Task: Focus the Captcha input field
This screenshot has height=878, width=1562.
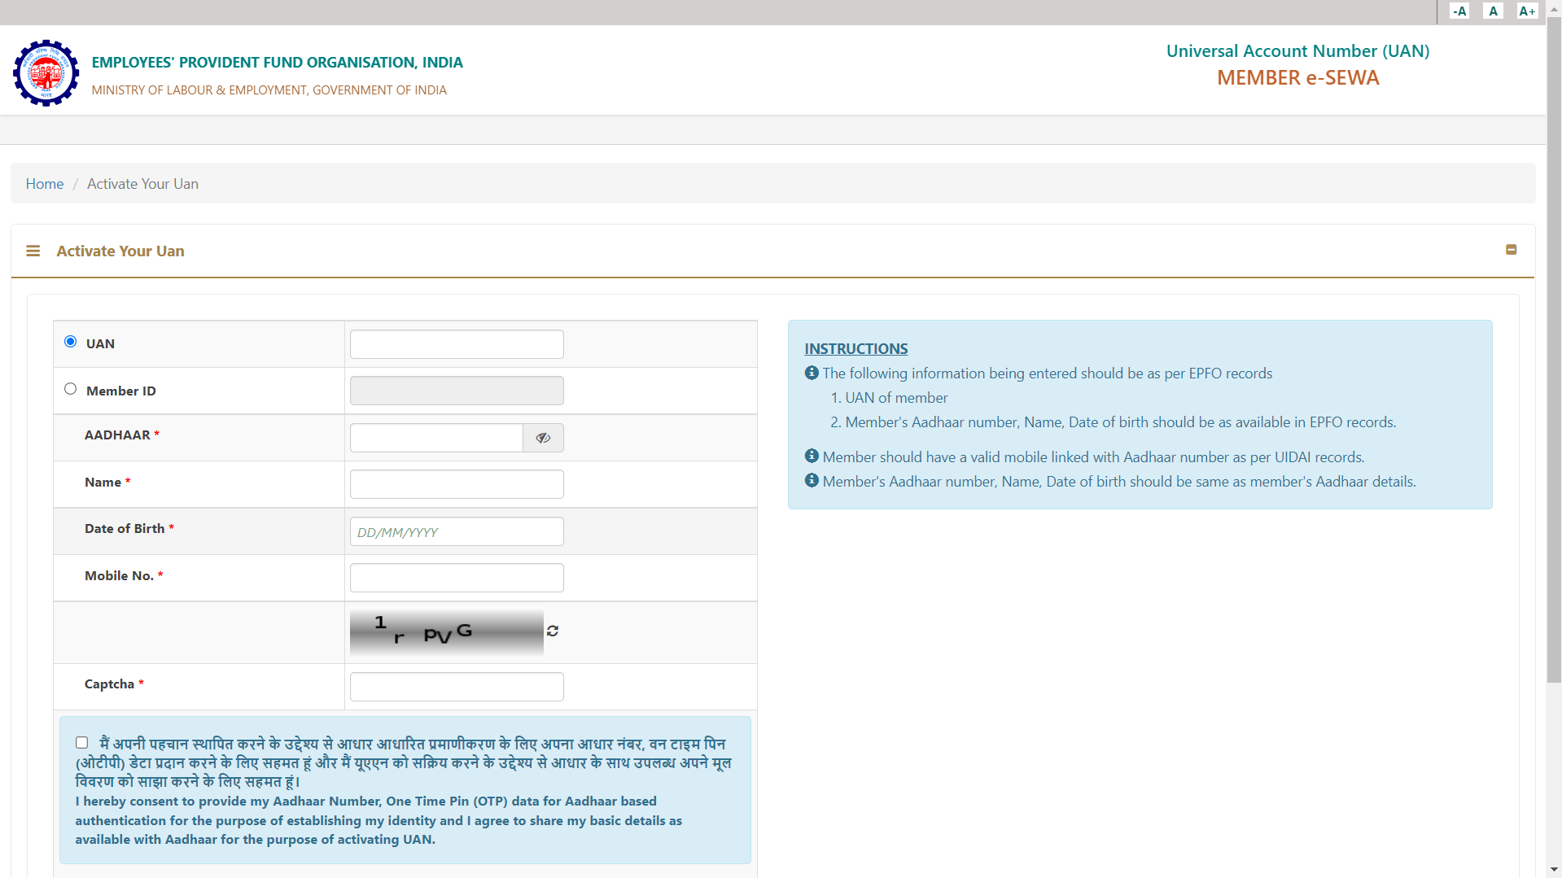Action: (457, 687)
